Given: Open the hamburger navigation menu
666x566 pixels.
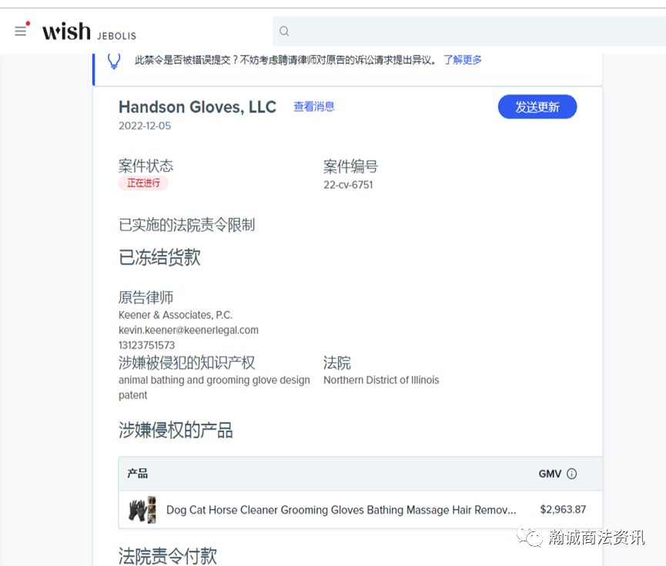Looking at the screenshot, I should [20, 31].
